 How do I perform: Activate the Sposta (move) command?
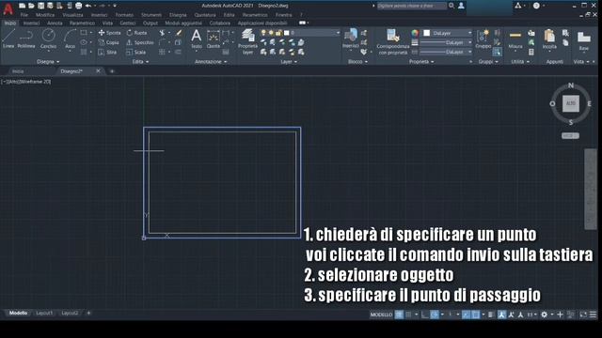coord(109,33)
